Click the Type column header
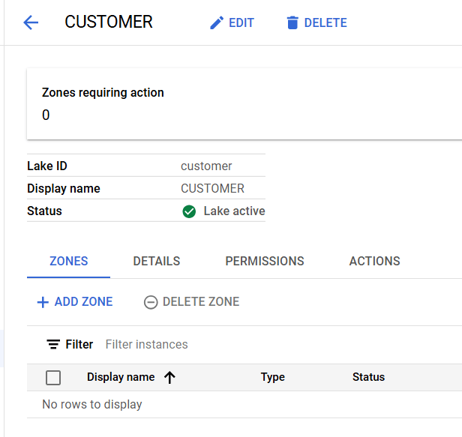The width and height of the screenshot is (462, 437). (273, 377)
